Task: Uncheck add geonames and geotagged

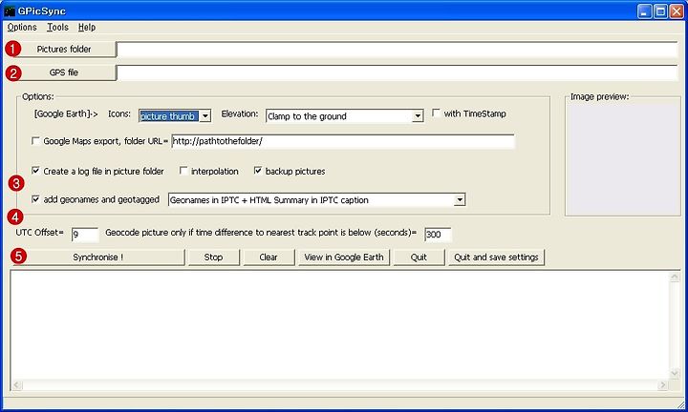Action: tap(36, 199)
